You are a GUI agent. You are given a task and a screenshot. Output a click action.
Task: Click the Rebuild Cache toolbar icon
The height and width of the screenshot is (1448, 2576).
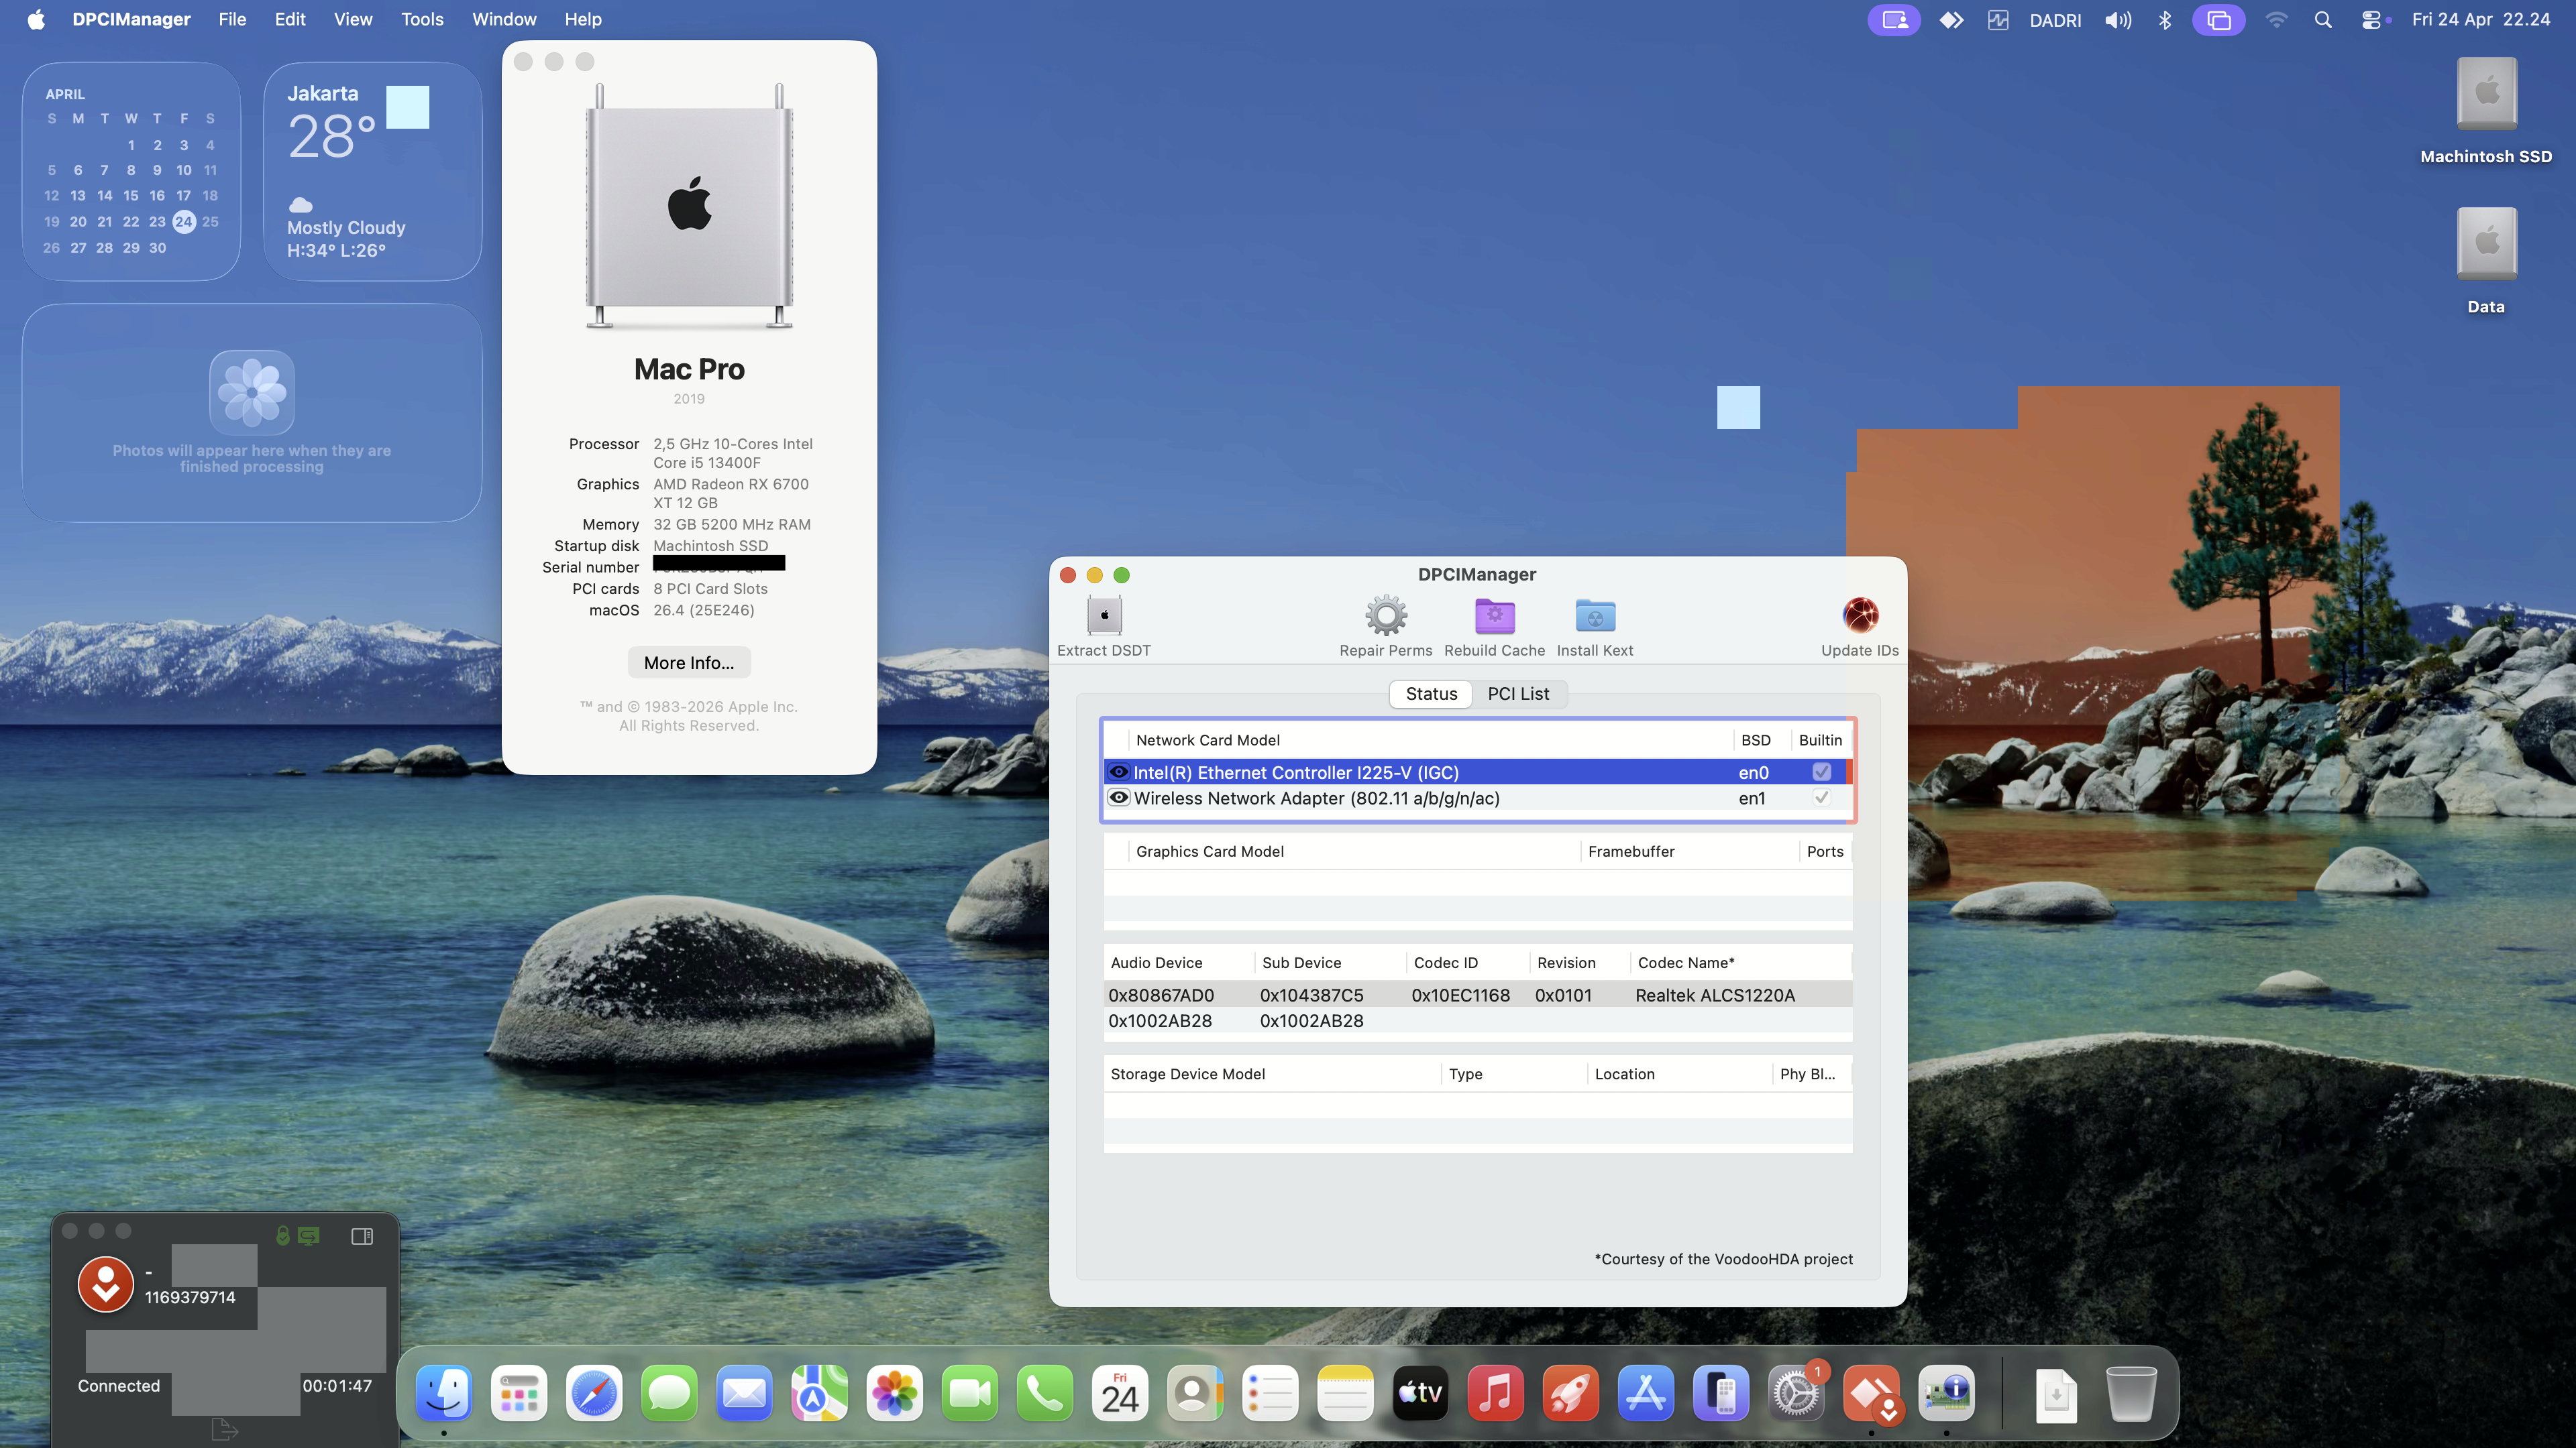[1494, 615]
